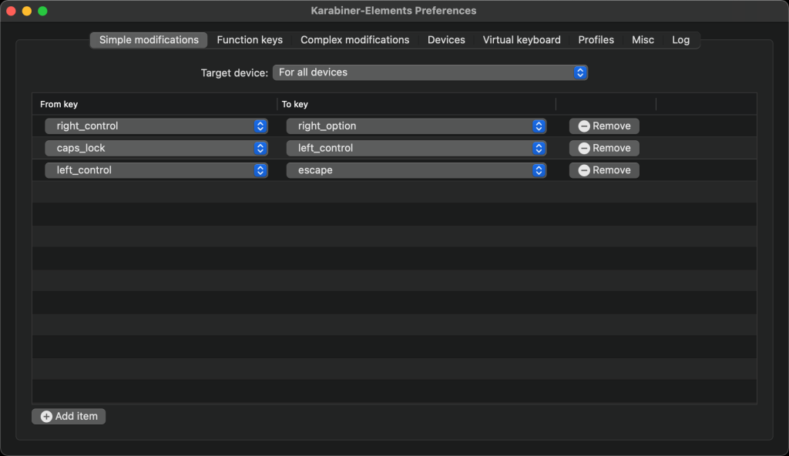Change the left_control To key dropdown
Screen dimensions: 789x456
coord(416,148)
